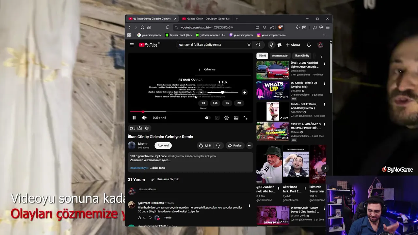
Task: Select 2,0 playback speed preset
Action: tap(239, 103)
